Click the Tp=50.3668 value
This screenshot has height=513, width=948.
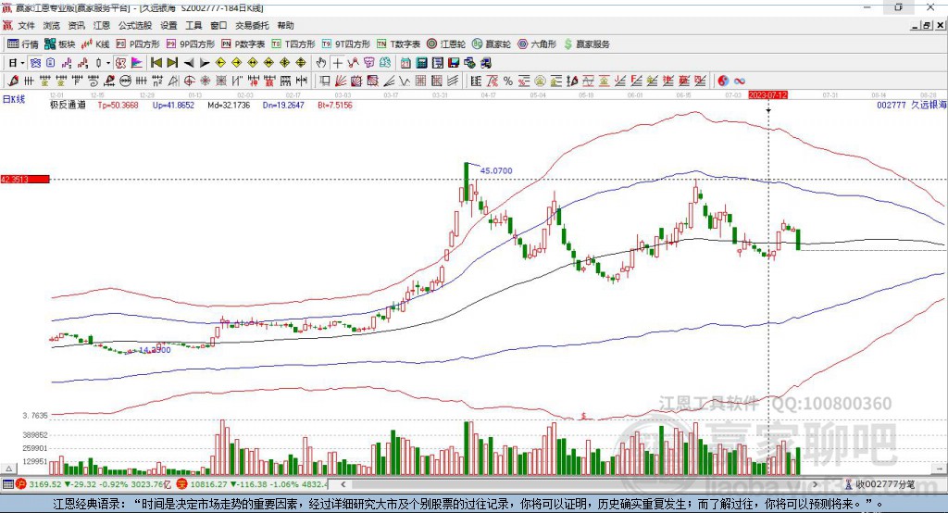[118, 105]
